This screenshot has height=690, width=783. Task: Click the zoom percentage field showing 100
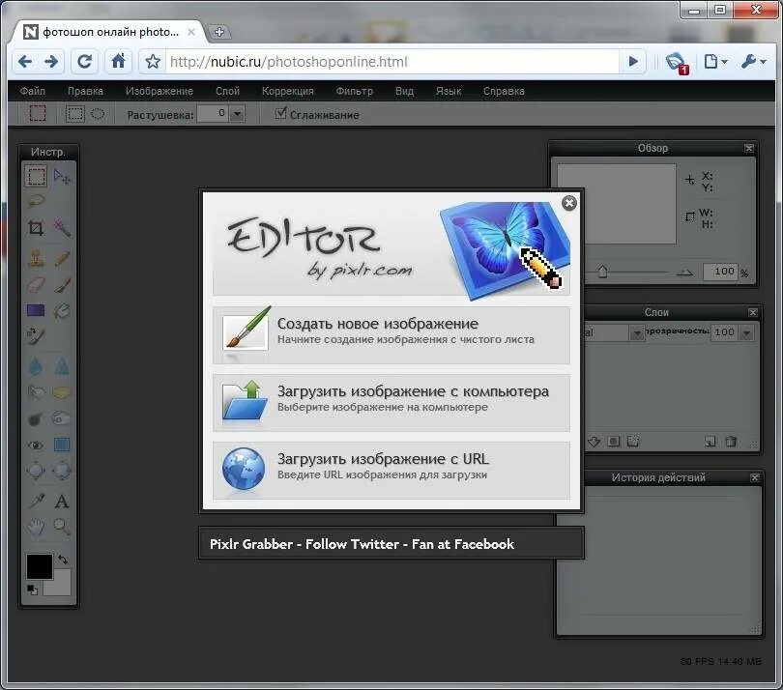720,272
